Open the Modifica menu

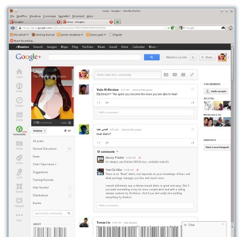tap(22, 16)
